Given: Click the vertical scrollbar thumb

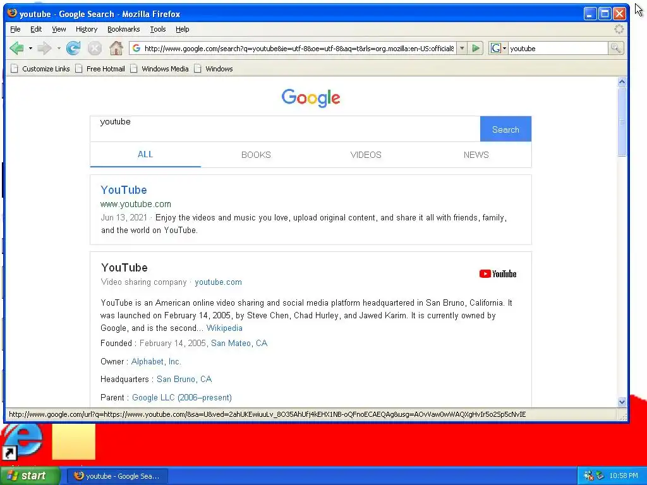Looking at the screenshot, I should (622, 122).
